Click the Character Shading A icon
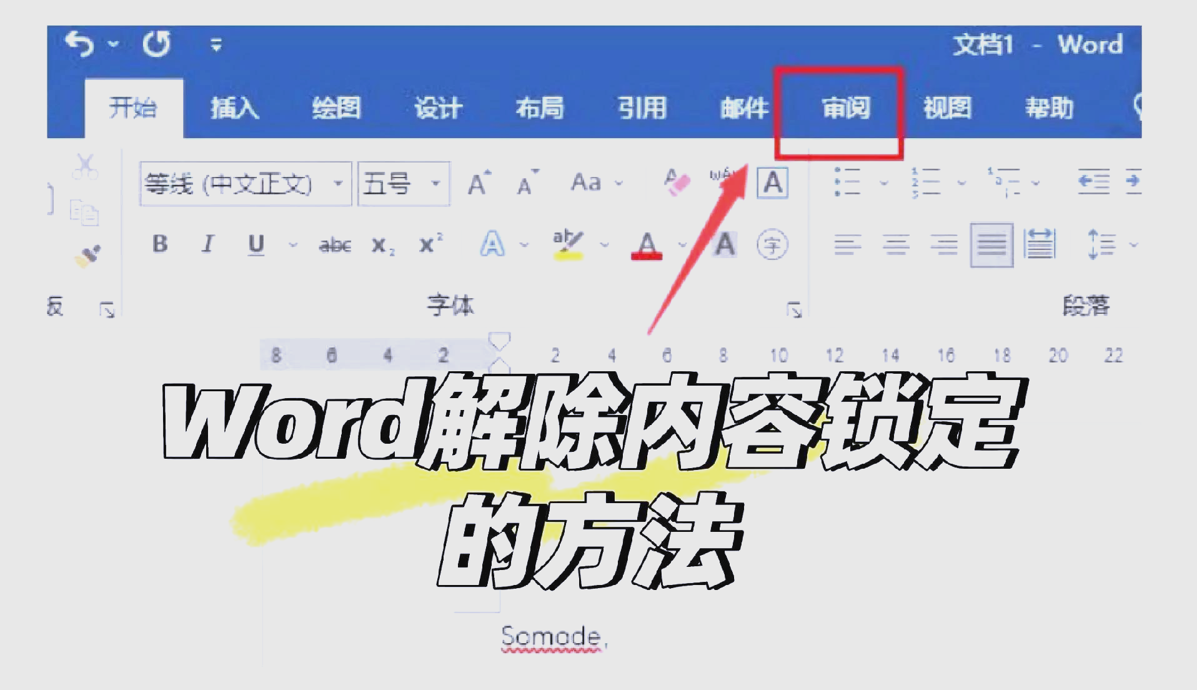 tap(725, 244)
